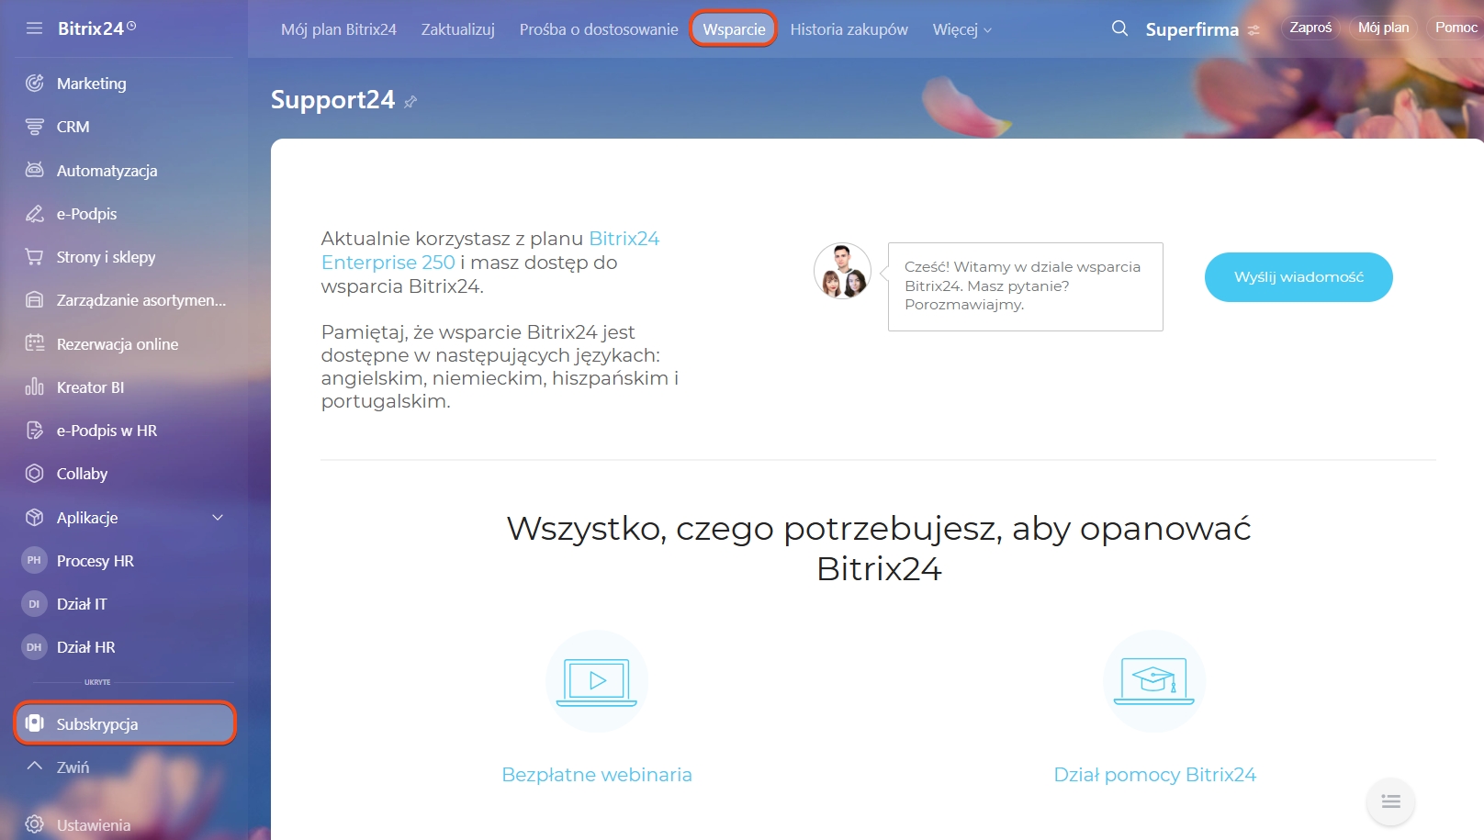Open the Subskrypcja icon

click(35, 723)
